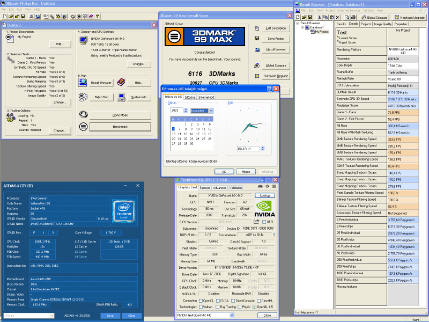Open Internet Services menu in Result Browser
Screen dimensions: 429x322
click(x=350, y=10)
